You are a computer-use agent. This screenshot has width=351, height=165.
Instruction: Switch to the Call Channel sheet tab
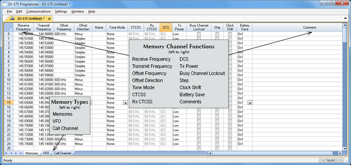[x=62, y=153]
